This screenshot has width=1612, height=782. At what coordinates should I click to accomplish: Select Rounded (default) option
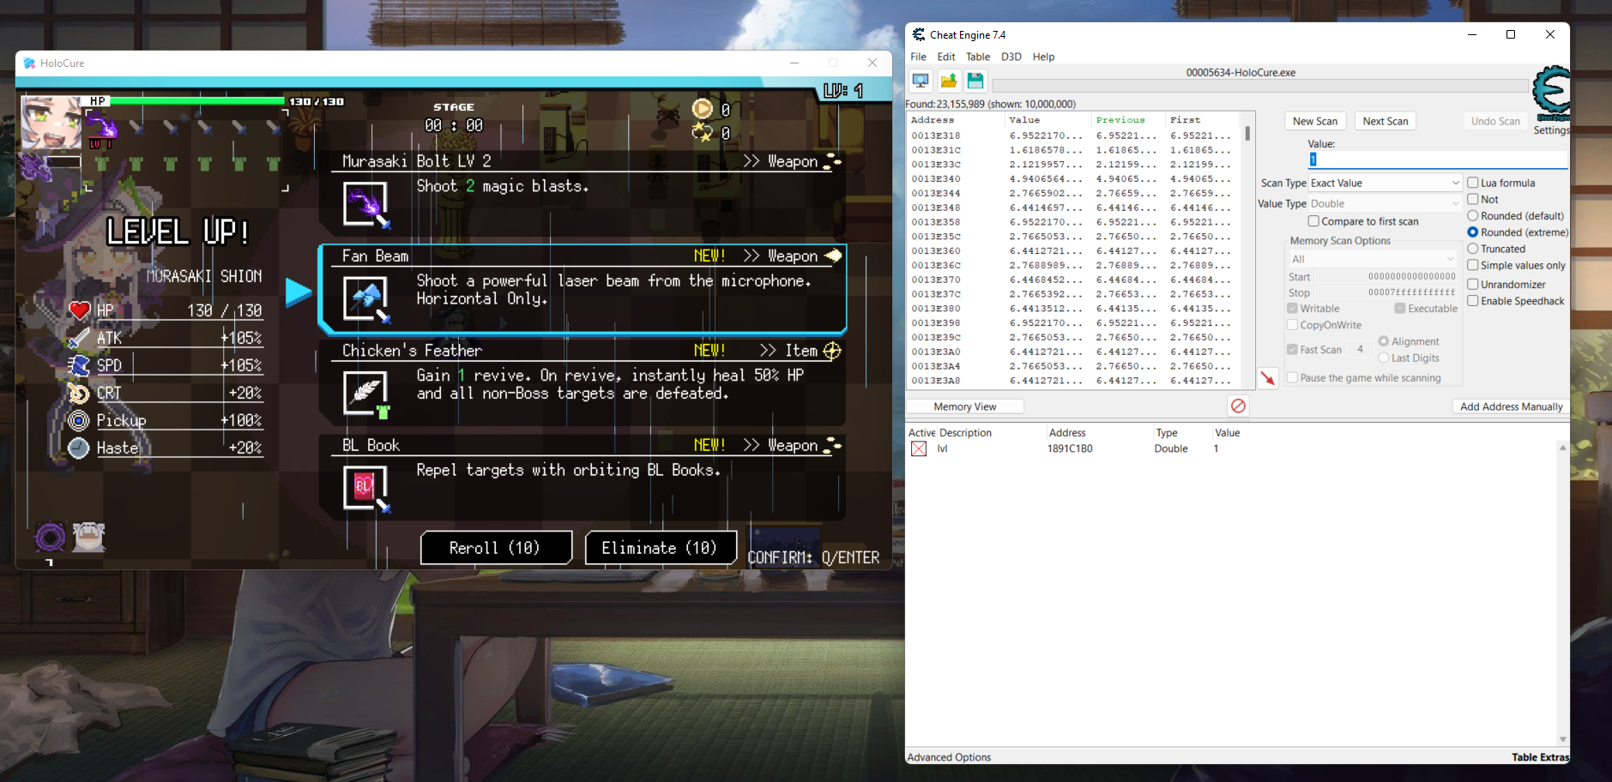1473,216
